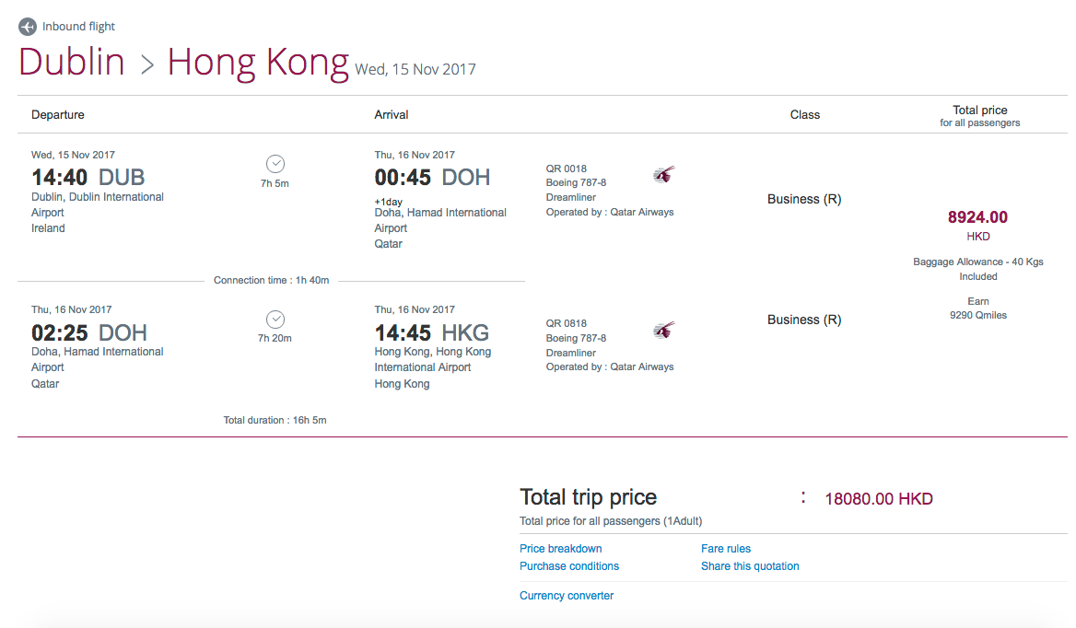Click the clock icon above 7h 5m
This screenshot has height=628, width=1076.
[275, 164]
